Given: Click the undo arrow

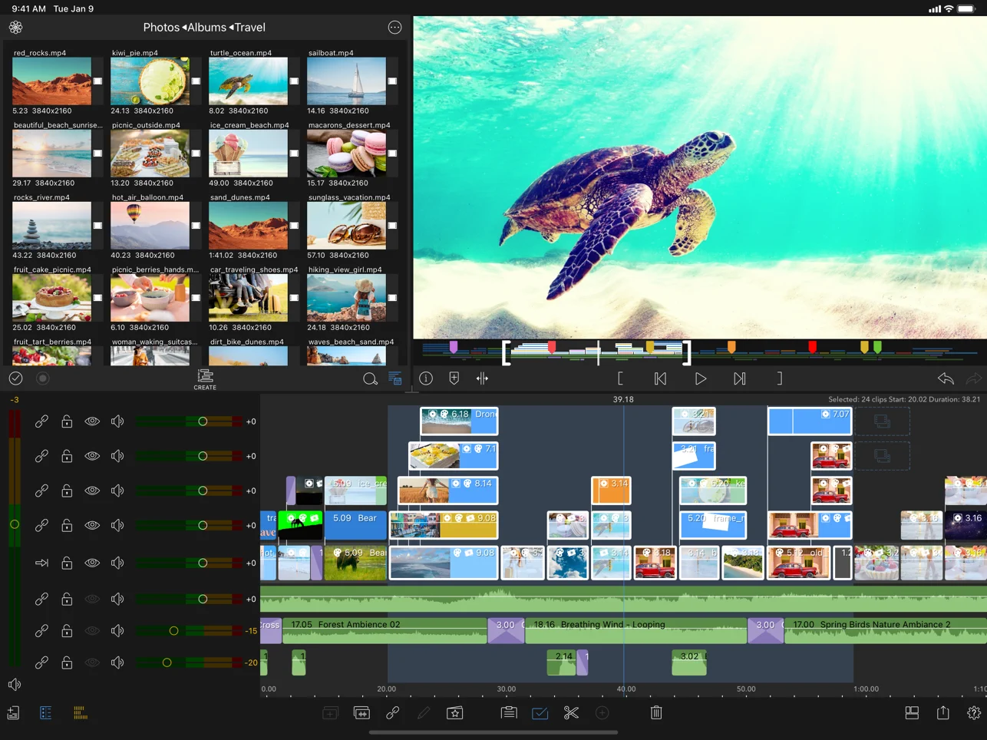Looking at the screenshot, I should pos(946,378).
